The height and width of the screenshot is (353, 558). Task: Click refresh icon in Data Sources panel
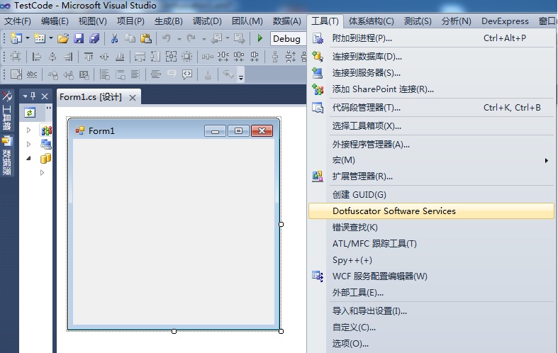tap(29, 113)
